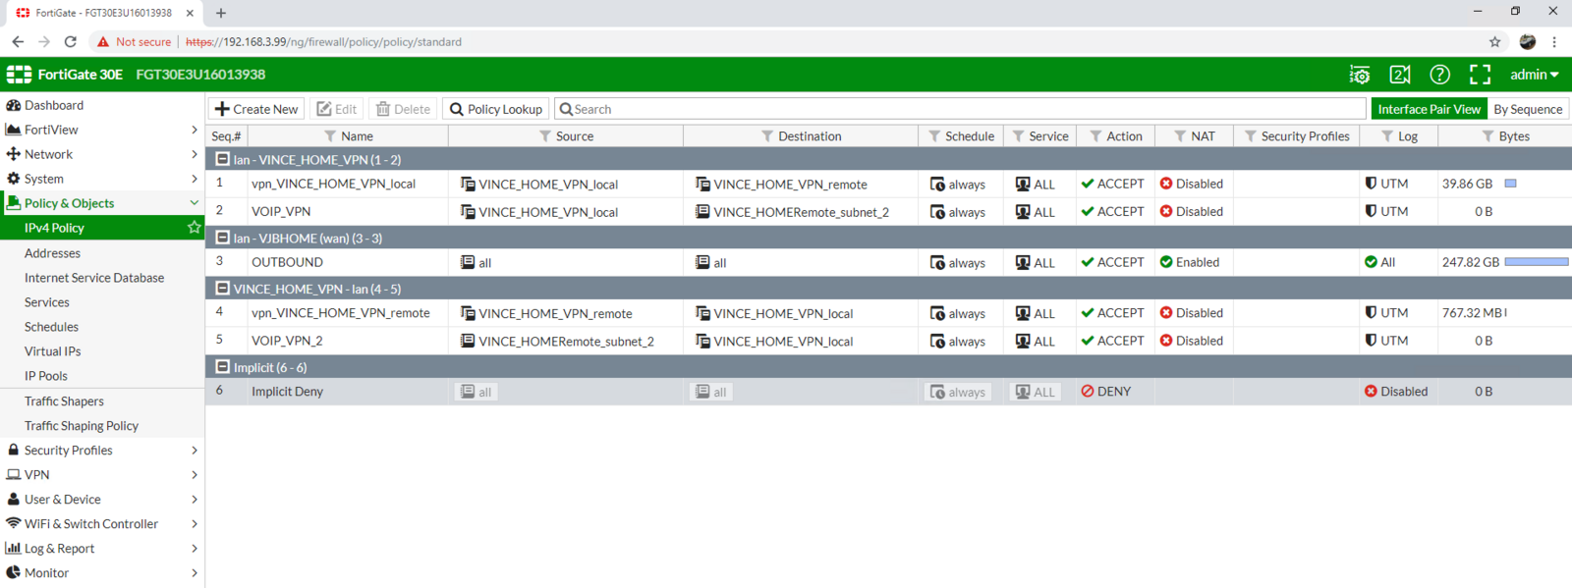
Task: Expand the VPN sidebar chevron
Action: tap(195, 475)
